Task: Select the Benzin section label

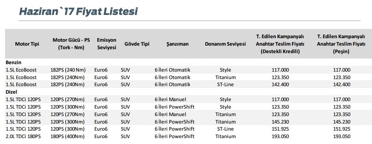Action: (x=13, y=63)
